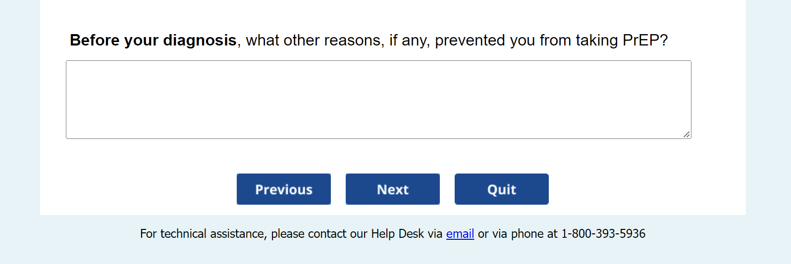Click the Previous button
The width and height of the screenshot is (791, 264).
click(x=283, y=189)
